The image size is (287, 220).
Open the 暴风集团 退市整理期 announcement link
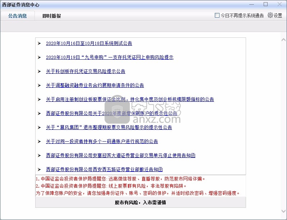click(x=109, y=128)
